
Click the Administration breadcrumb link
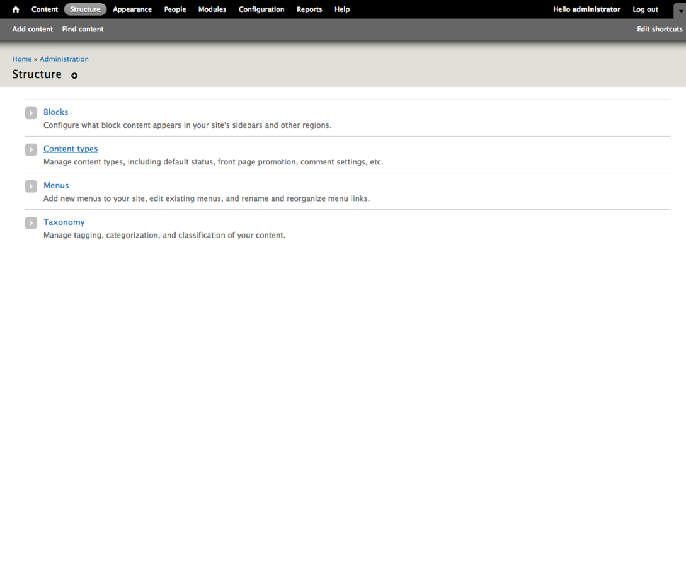[64, 59]
